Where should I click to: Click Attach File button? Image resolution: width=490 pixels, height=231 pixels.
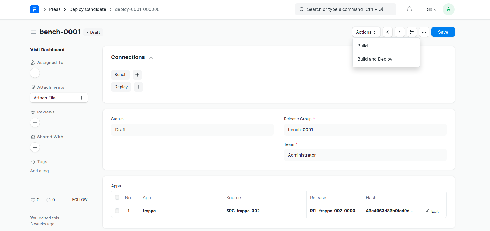(x=59, y=98)
